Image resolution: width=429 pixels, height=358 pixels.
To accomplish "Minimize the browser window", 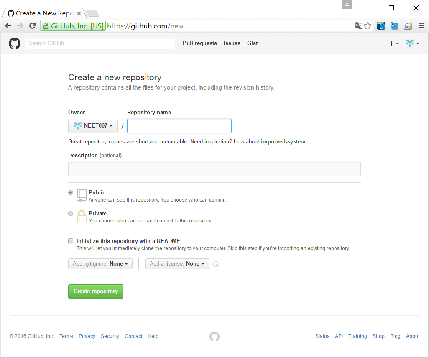I will (367, 8).
